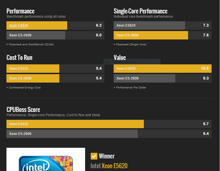Click the faint rectangle tooltip near Value
This screenshot has width=220, height=171.
coord(132,62)
